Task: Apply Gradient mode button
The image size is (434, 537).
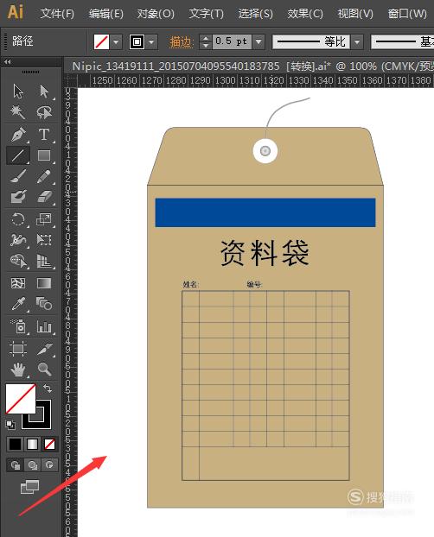Action: (x=32, y=444)
